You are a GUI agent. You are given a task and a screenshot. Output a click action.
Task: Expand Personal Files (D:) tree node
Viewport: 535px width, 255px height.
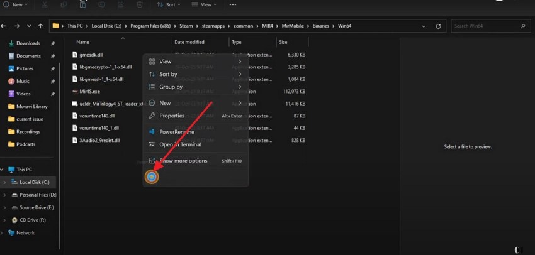(4, 195)
